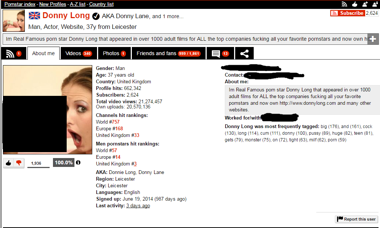Click the "Country: United Kingdom" line

pyautogui.click(x=123, y=82)
